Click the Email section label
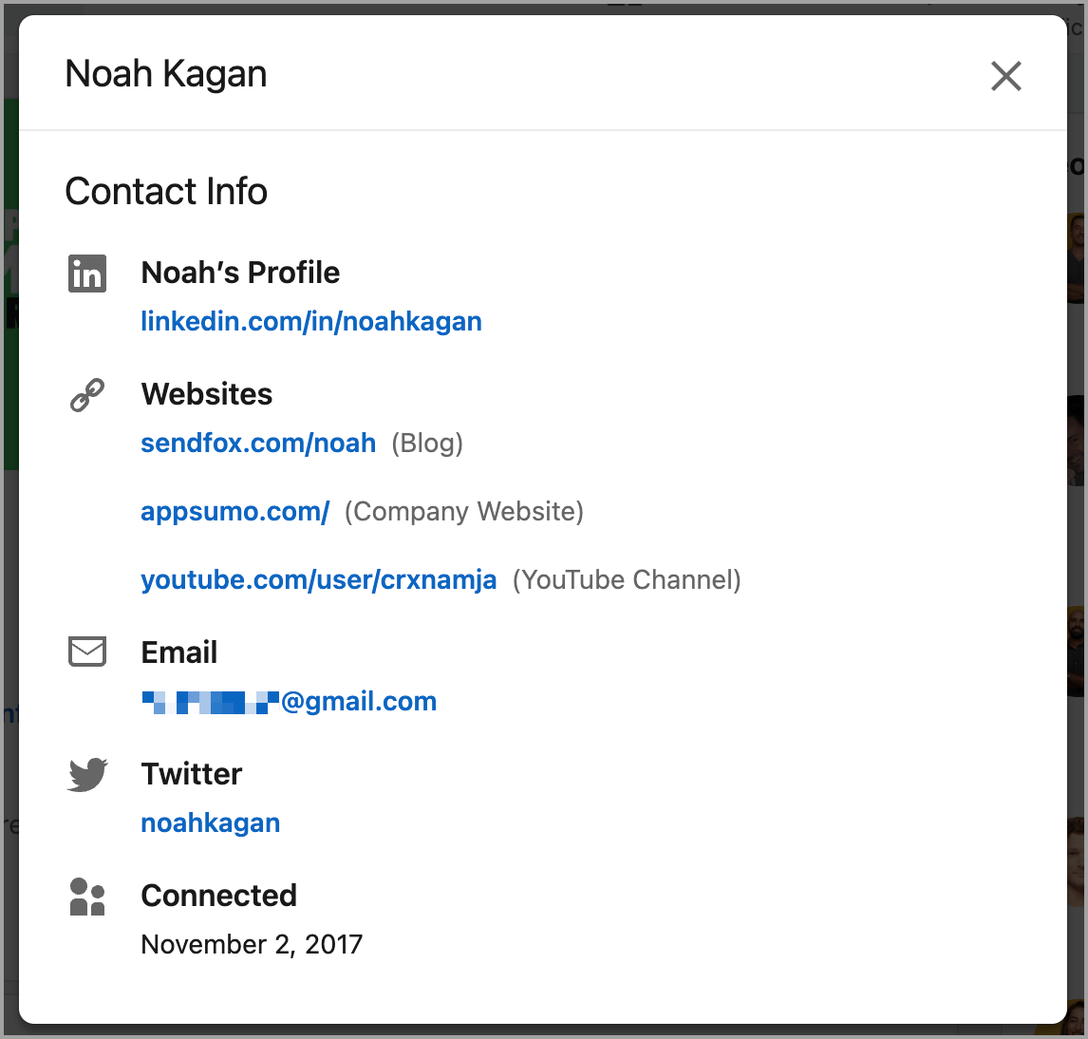Viewport: 1088px width, 1039px height. [x=179, y=652]
